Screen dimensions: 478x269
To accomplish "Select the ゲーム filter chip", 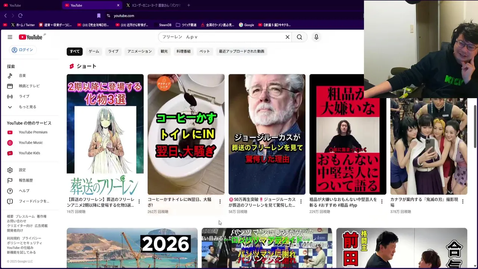I will [94, 51].
